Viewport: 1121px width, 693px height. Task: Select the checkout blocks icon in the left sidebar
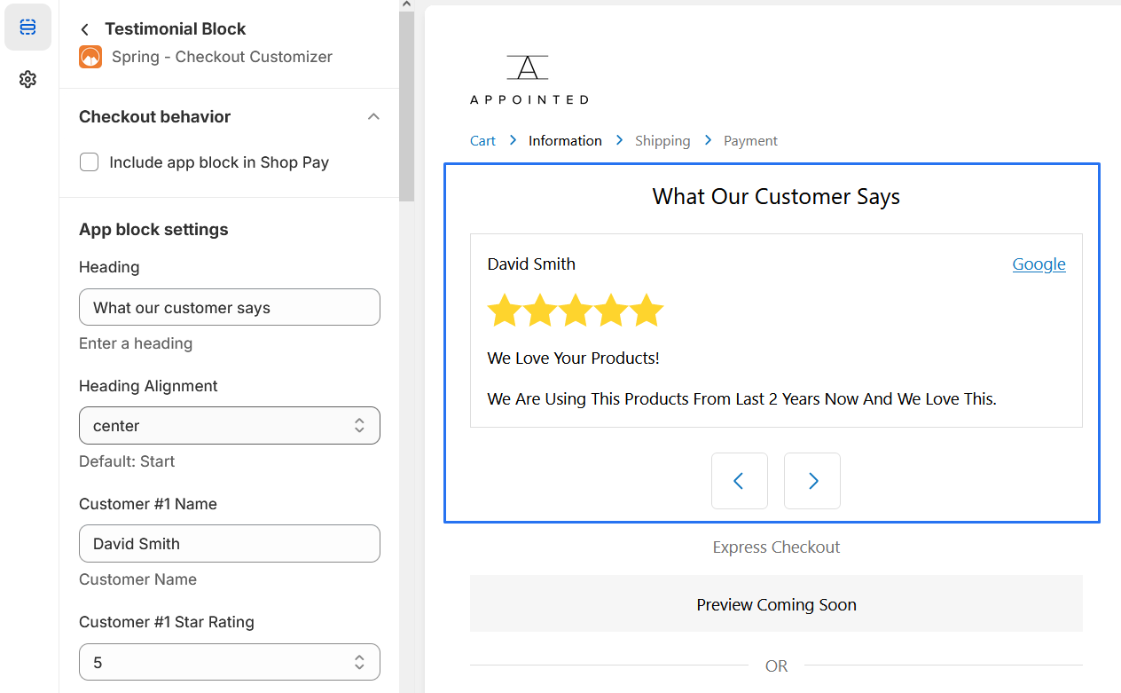coord(27,27)
